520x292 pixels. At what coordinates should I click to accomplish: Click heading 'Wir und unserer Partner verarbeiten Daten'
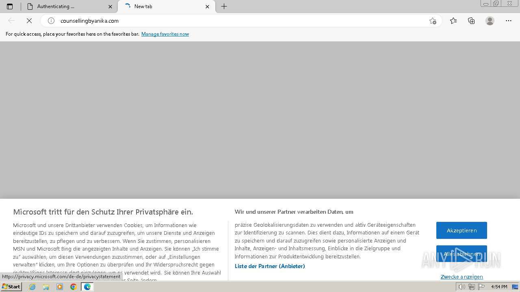pos(294,212)
